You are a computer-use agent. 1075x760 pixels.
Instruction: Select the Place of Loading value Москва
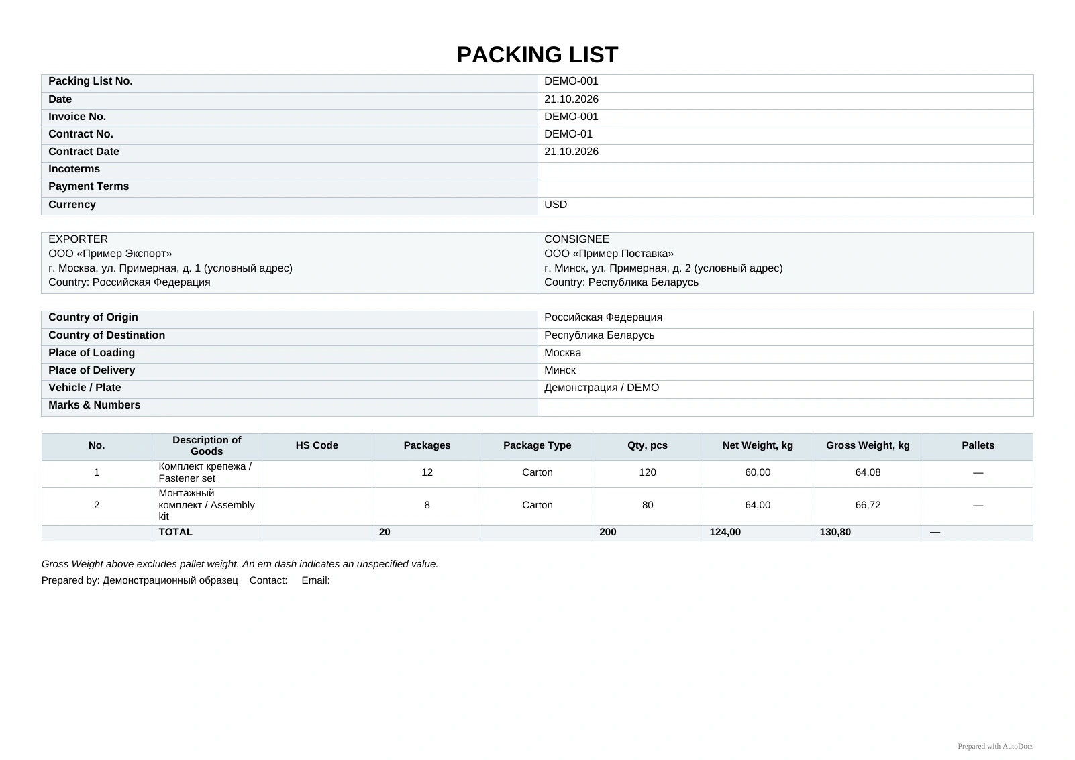click(562, 353)
